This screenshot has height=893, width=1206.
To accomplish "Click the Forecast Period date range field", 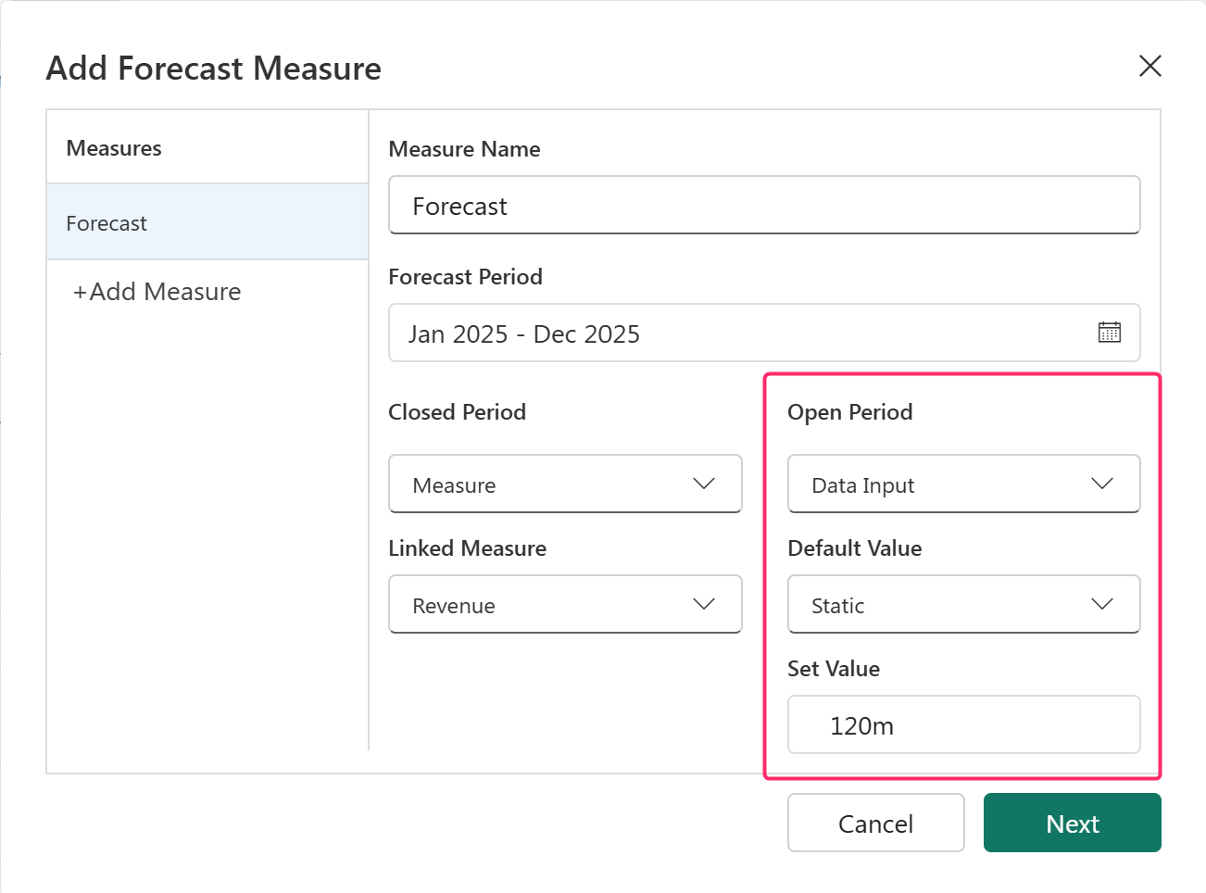I will click(741, 333).
